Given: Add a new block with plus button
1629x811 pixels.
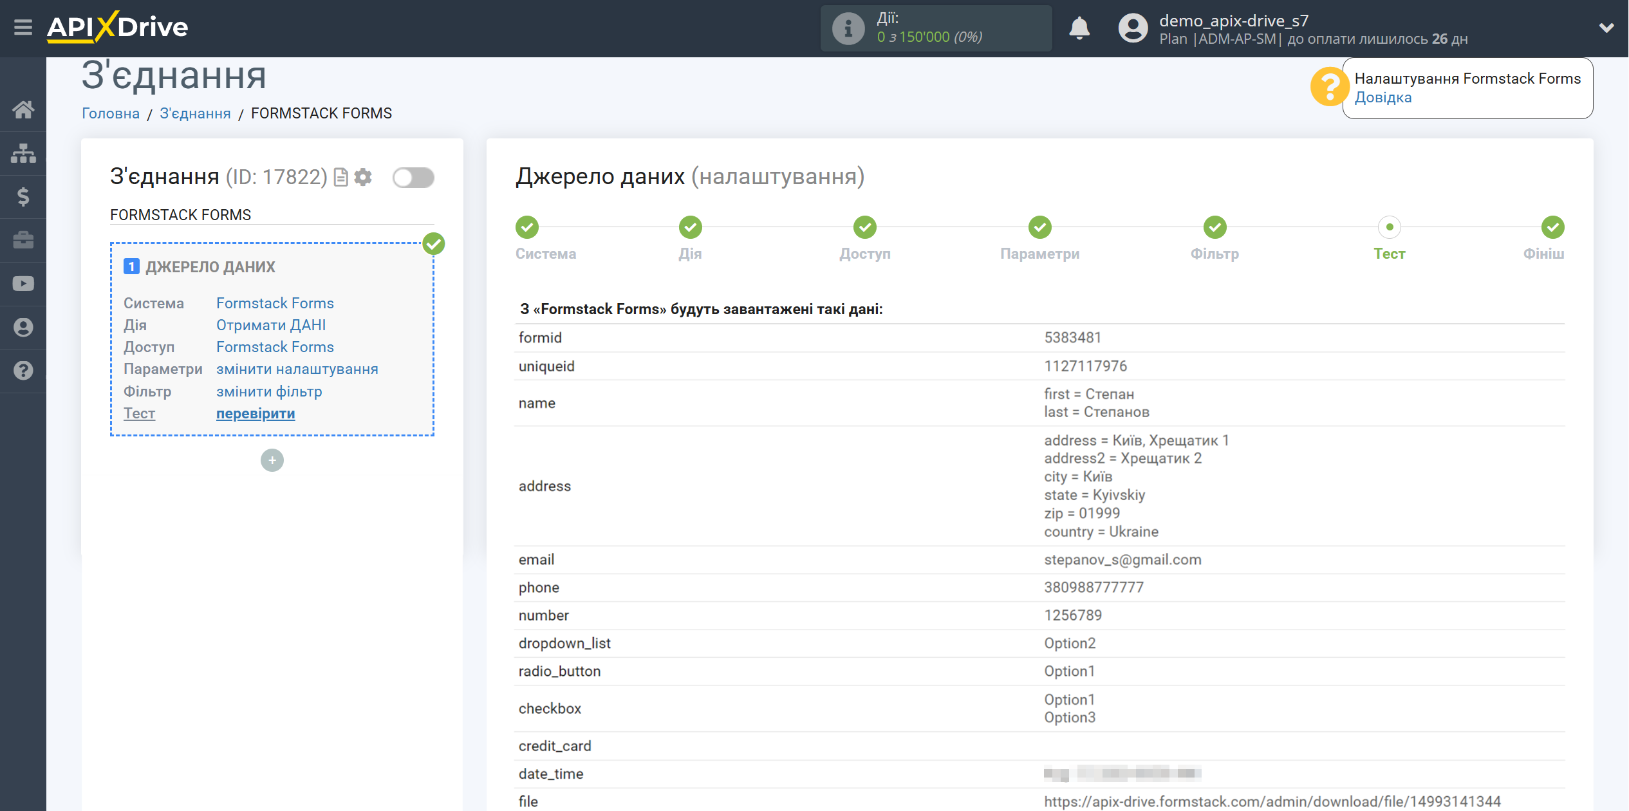Looking at the screenshot, I should click(x=272, y=460).
